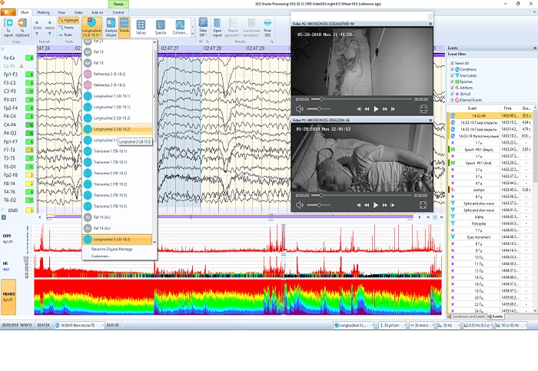Mute the lower video's speaker icon
The width and height of the screenshot is (538, 371).
298,206
